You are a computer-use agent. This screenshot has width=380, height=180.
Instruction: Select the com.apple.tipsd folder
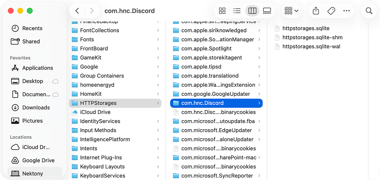point(216,66)
